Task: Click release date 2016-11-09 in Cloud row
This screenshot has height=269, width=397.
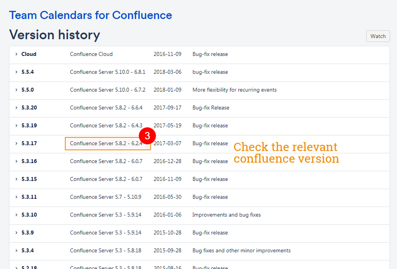Action: click(x=168, y=54)
